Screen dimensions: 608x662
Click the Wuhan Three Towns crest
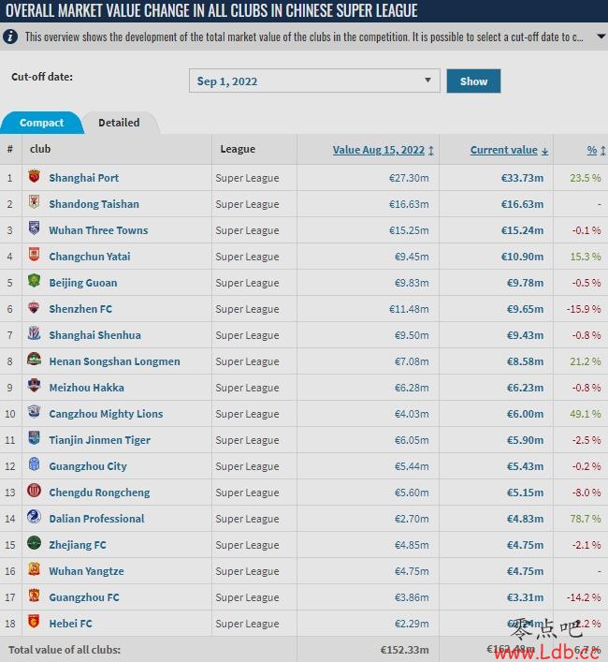pos(35,228)
